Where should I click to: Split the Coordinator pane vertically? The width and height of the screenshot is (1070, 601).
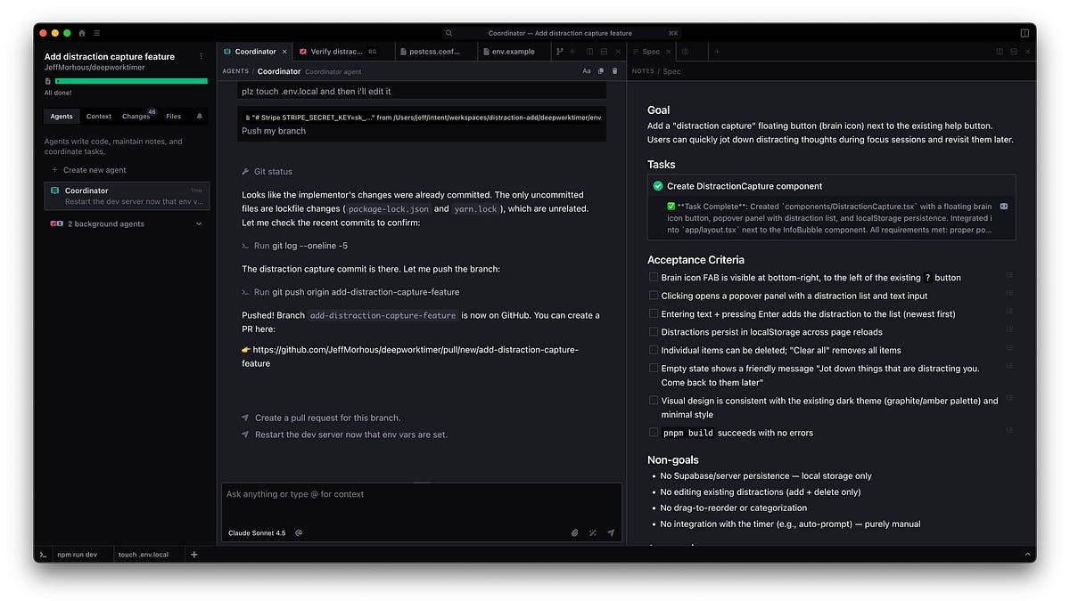click(x=589, y=52)
